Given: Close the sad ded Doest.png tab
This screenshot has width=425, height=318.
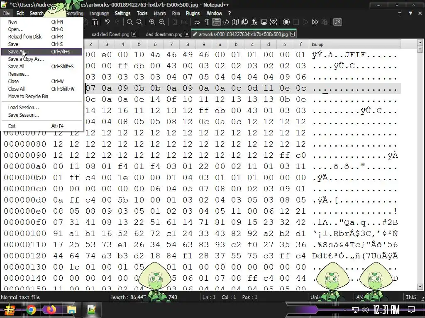Looking at the screenshot, I should tap(134, 34).
